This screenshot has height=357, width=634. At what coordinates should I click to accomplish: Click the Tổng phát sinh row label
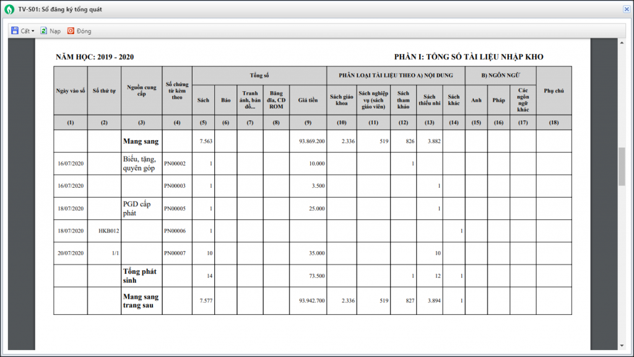click(139, 276)
